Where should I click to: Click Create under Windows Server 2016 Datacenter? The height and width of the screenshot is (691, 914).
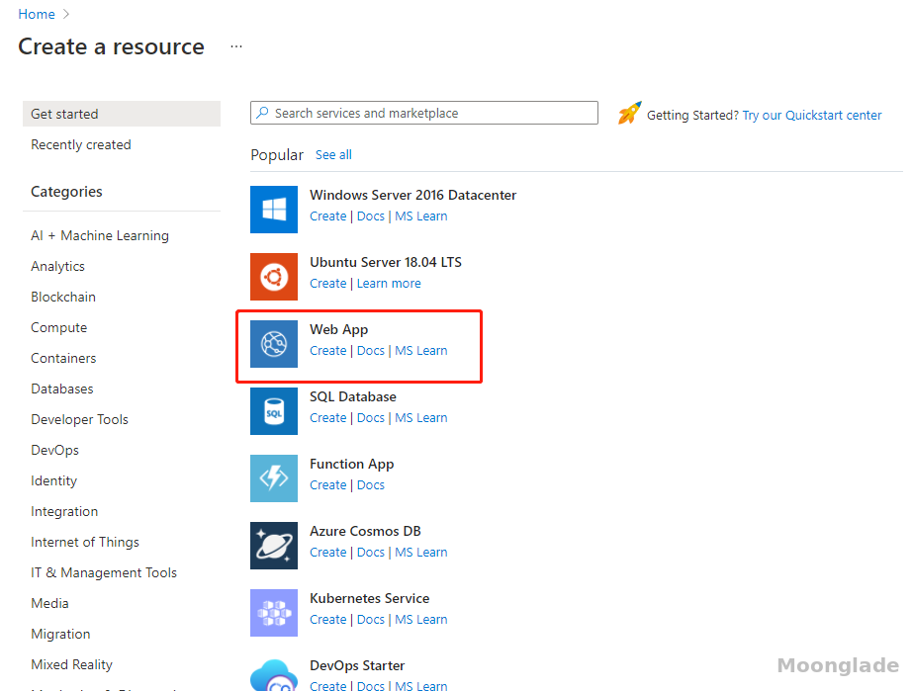327,216
